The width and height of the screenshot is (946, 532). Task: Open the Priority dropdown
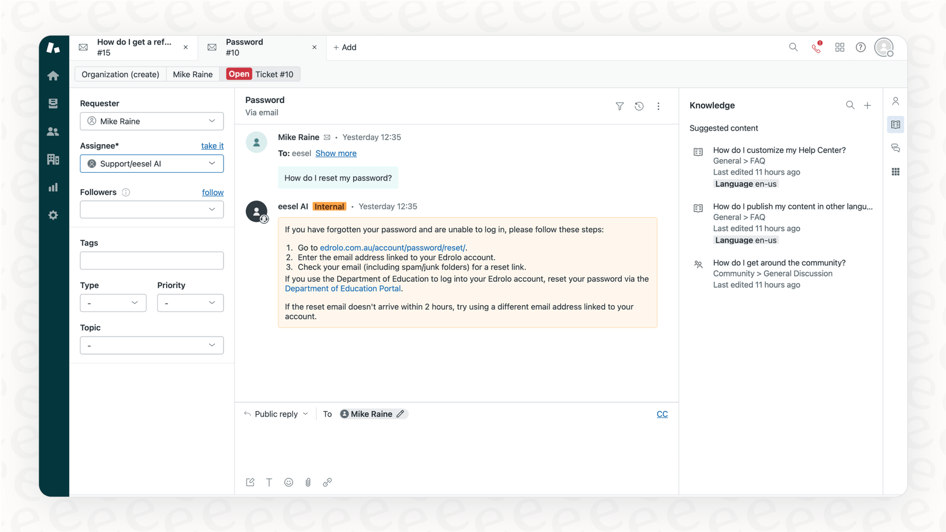pyautogui.click(x=190, y=303)
